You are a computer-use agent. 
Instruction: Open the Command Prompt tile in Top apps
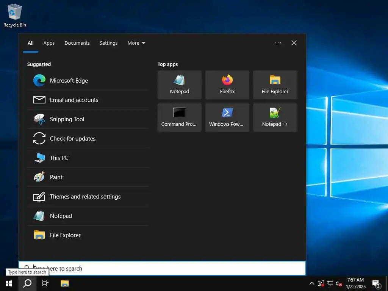[179, 117]
